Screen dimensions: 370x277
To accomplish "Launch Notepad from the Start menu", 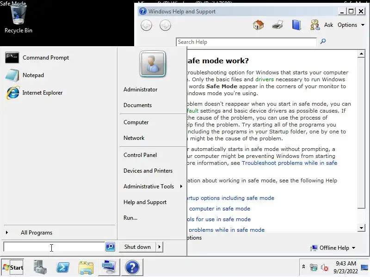I will click(25, 75).
